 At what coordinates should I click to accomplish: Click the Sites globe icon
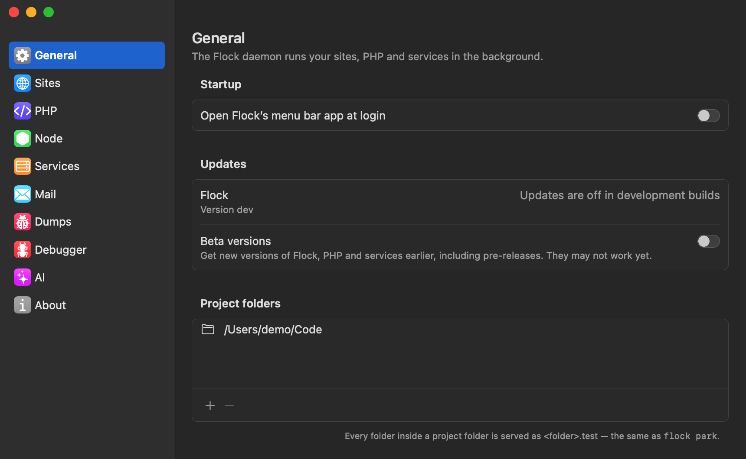23,83
